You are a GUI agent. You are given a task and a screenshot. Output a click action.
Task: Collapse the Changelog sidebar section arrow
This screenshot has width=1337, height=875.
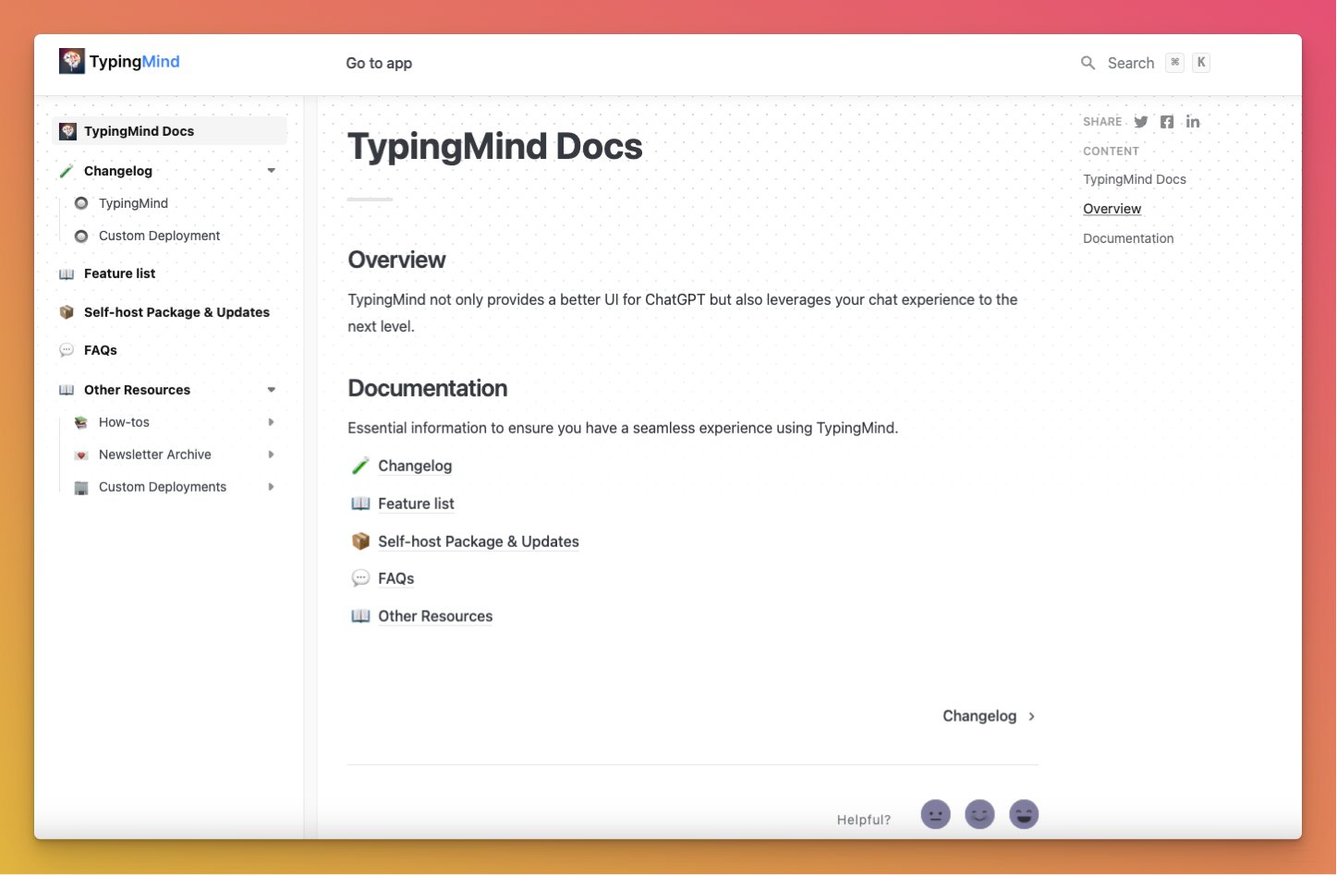click(x=271, y=171)
